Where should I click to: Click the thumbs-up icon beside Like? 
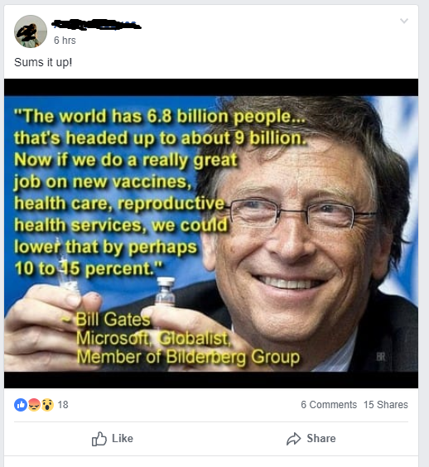(99, 439)
